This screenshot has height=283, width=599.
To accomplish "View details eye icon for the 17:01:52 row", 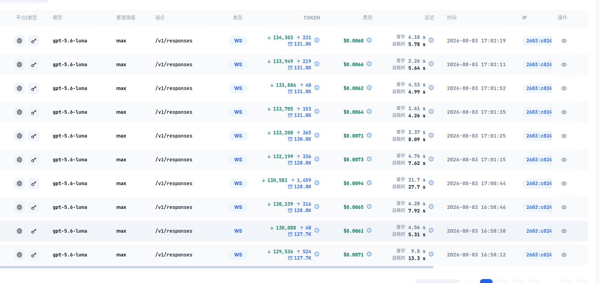I will pyautogui.click(x=564, y=88).
